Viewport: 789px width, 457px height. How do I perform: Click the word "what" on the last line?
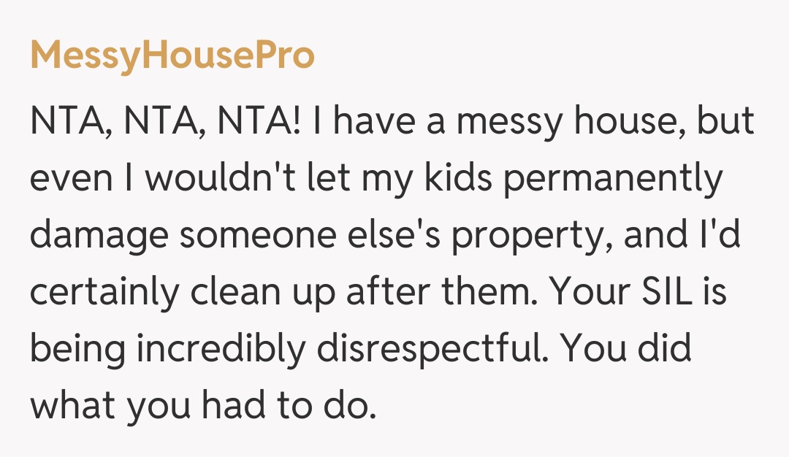pyautogui.click(x=72, y=405)
